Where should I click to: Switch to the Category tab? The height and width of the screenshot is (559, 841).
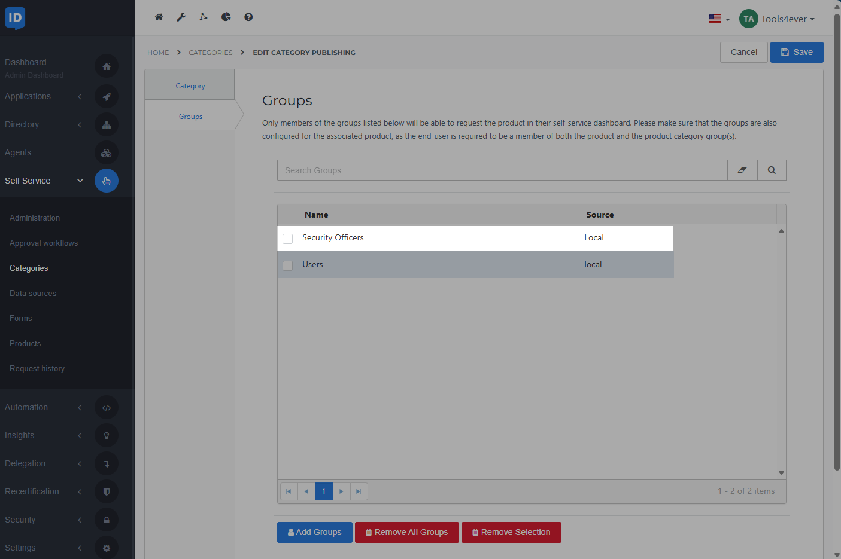(190, 86)
